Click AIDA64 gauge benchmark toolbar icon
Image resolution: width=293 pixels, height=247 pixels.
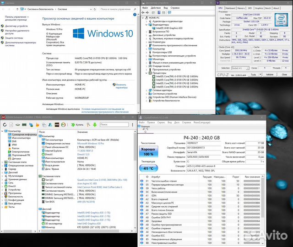point(63,124)
